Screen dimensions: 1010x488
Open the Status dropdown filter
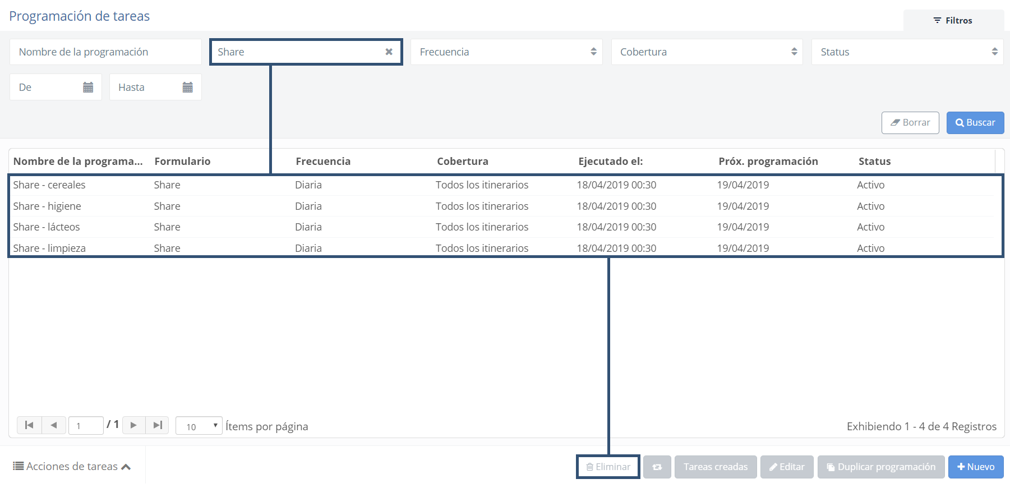pos(907,52)
